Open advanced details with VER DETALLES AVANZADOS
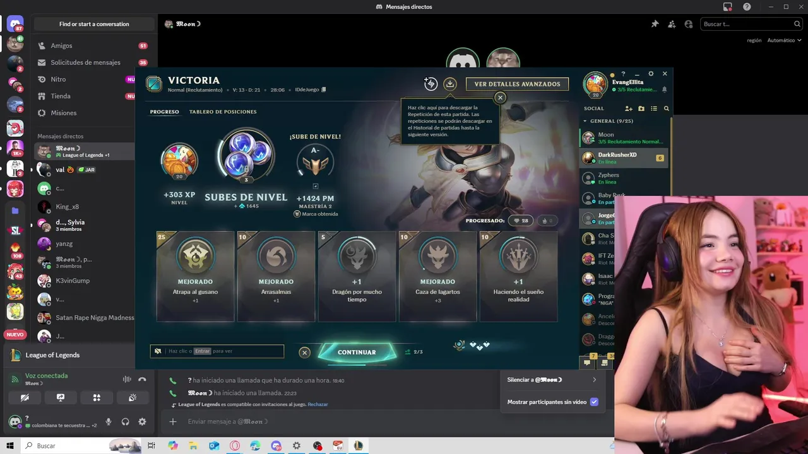 click(517, 84)
